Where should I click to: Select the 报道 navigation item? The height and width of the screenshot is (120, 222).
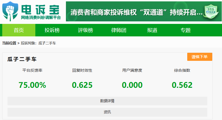click(152, 30)
